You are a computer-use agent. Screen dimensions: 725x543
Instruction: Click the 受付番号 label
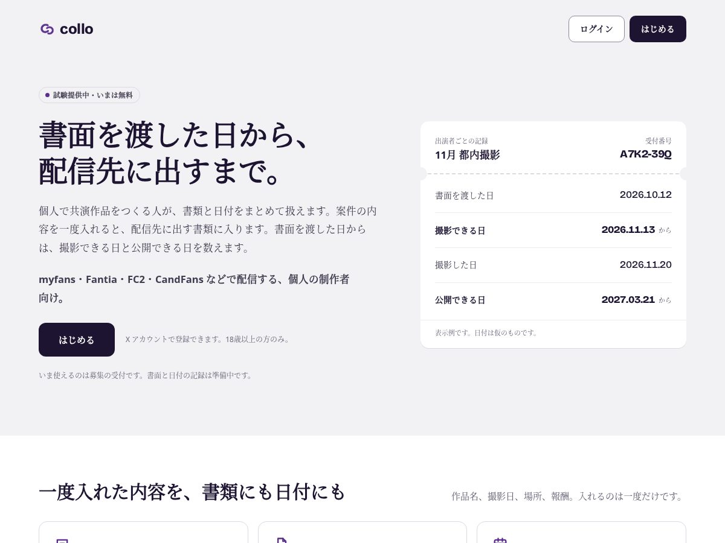(659, 141)
